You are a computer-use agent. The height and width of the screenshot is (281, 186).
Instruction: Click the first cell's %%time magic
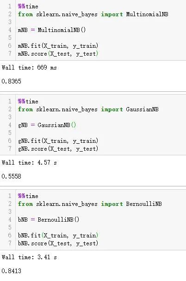(x=28, y=6)
